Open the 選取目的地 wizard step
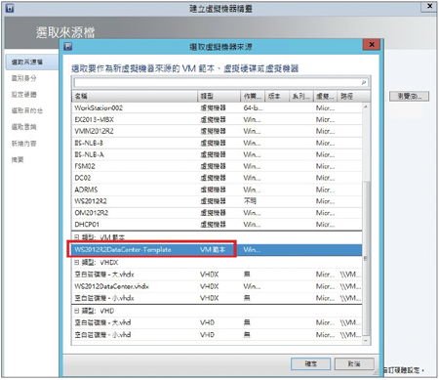The height and width of the screenshot is (380, 439). pos(27,110)
